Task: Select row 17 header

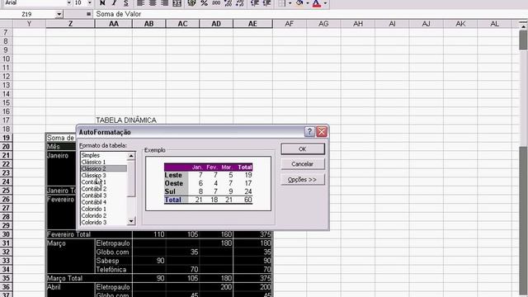Action: (6, 120)
